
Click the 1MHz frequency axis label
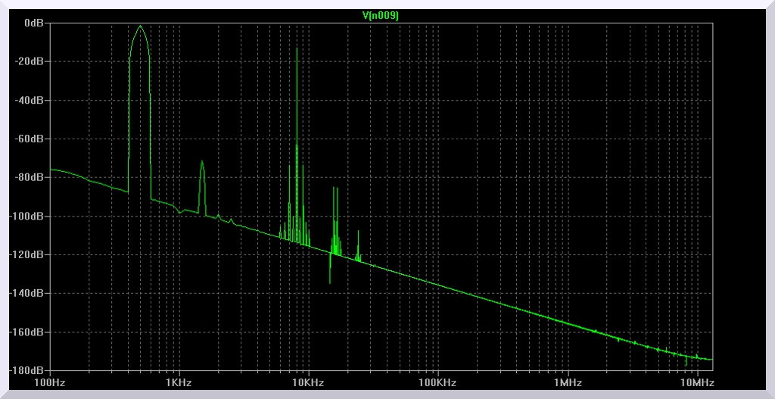point(568,383)
